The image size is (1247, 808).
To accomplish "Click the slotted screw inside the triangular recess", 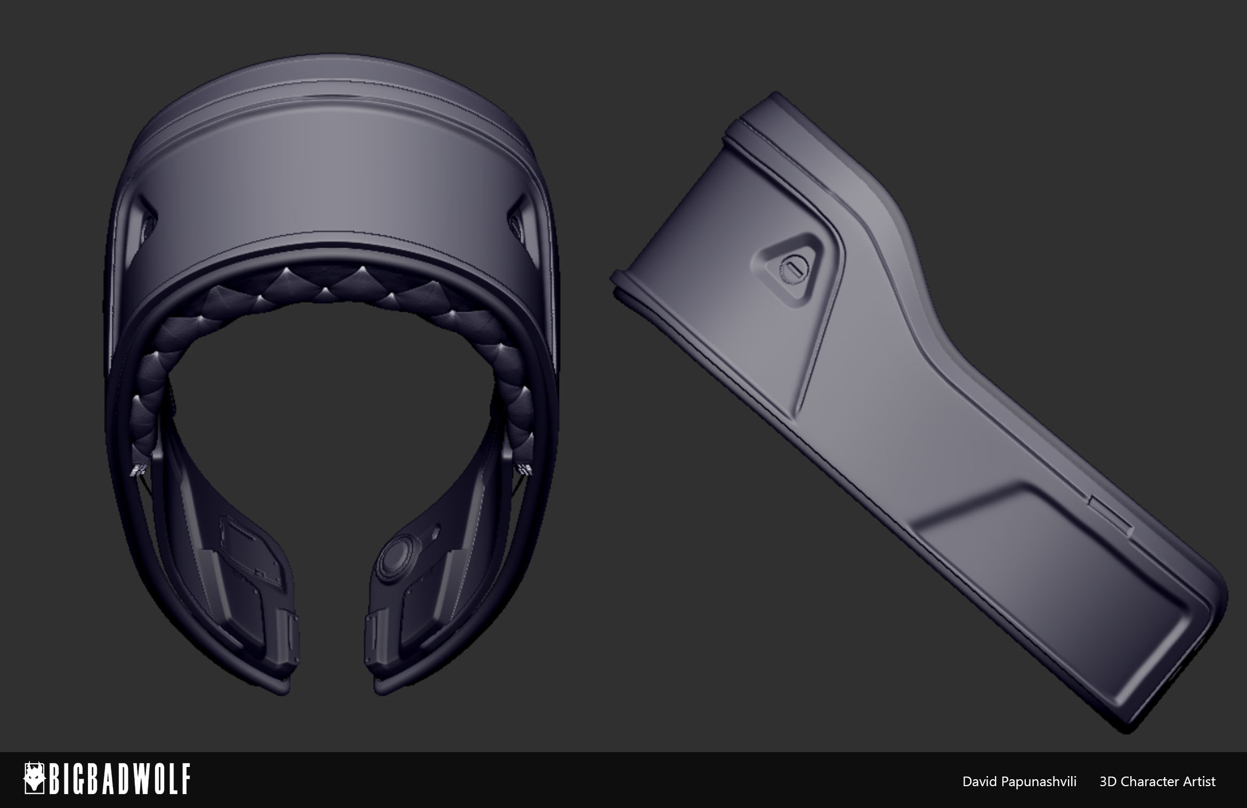I will point(793,271).
